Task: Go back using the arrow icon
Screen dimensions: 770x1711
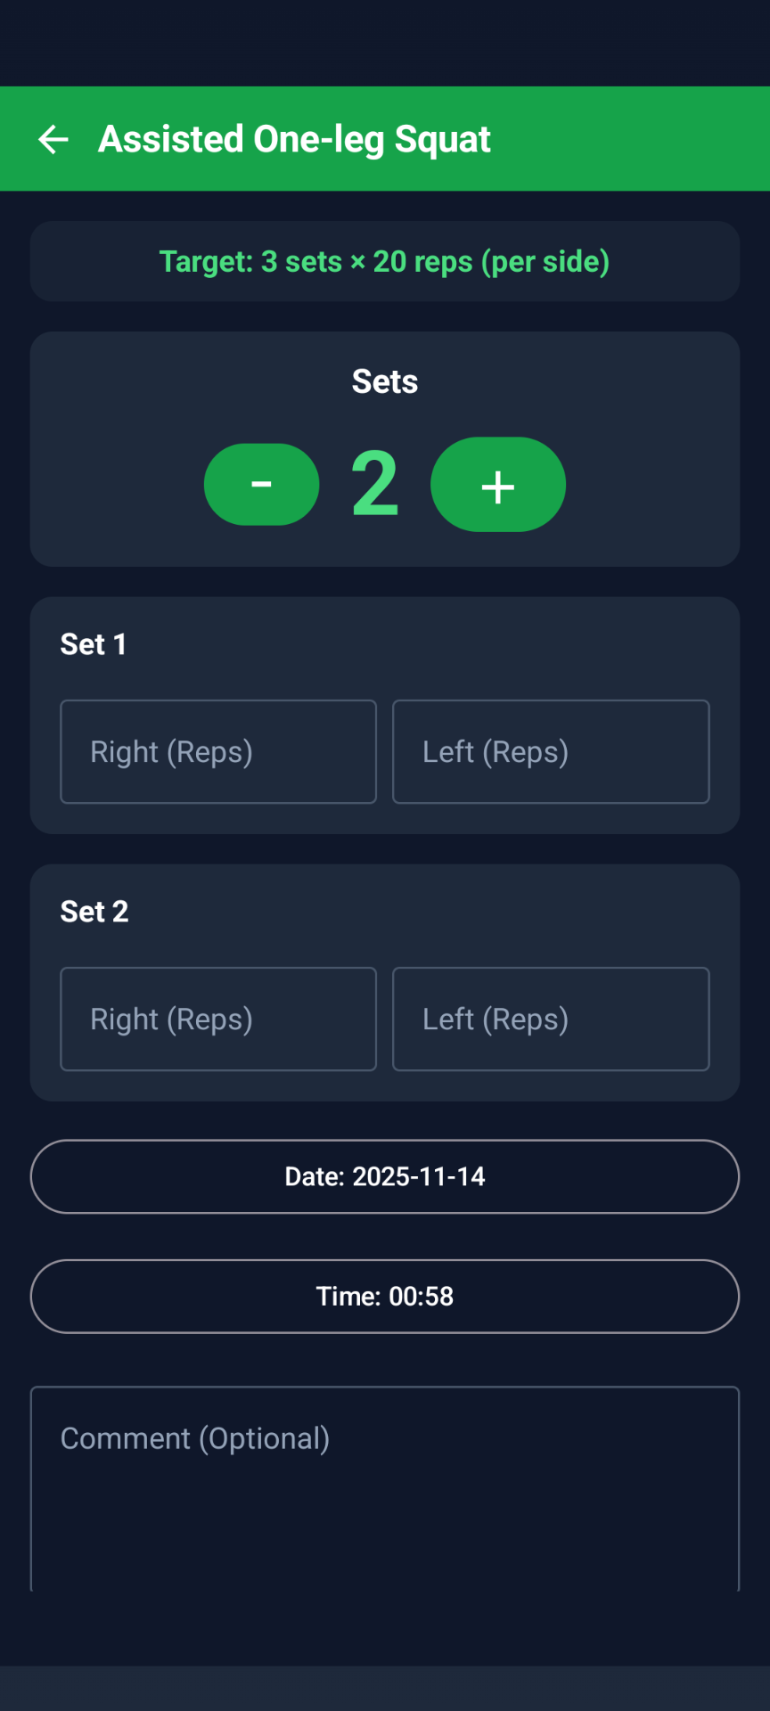Action: tap(53, 139)
